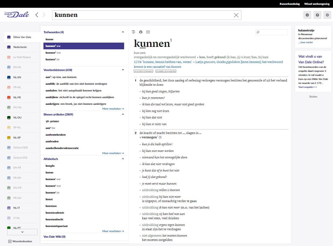Image resolution: width=333 pixels, height=246 pixels.
Task: Click the Van Dale logo
Action: point(17,15)
